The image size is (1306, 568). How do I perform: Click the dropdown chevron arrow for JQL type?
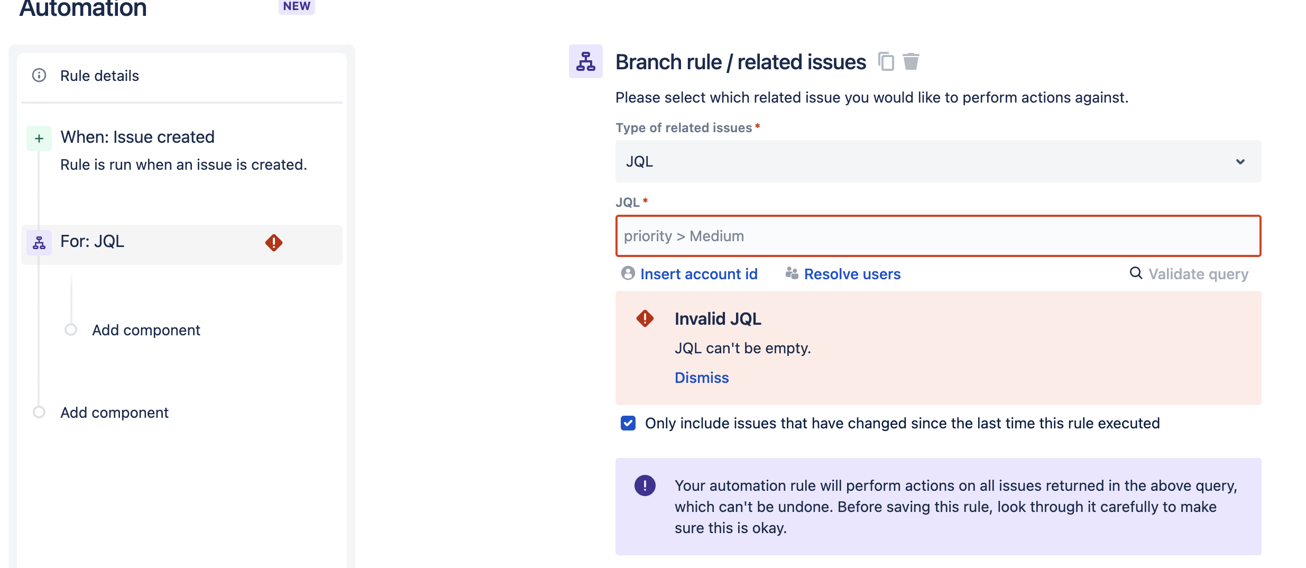[1240, 161]
